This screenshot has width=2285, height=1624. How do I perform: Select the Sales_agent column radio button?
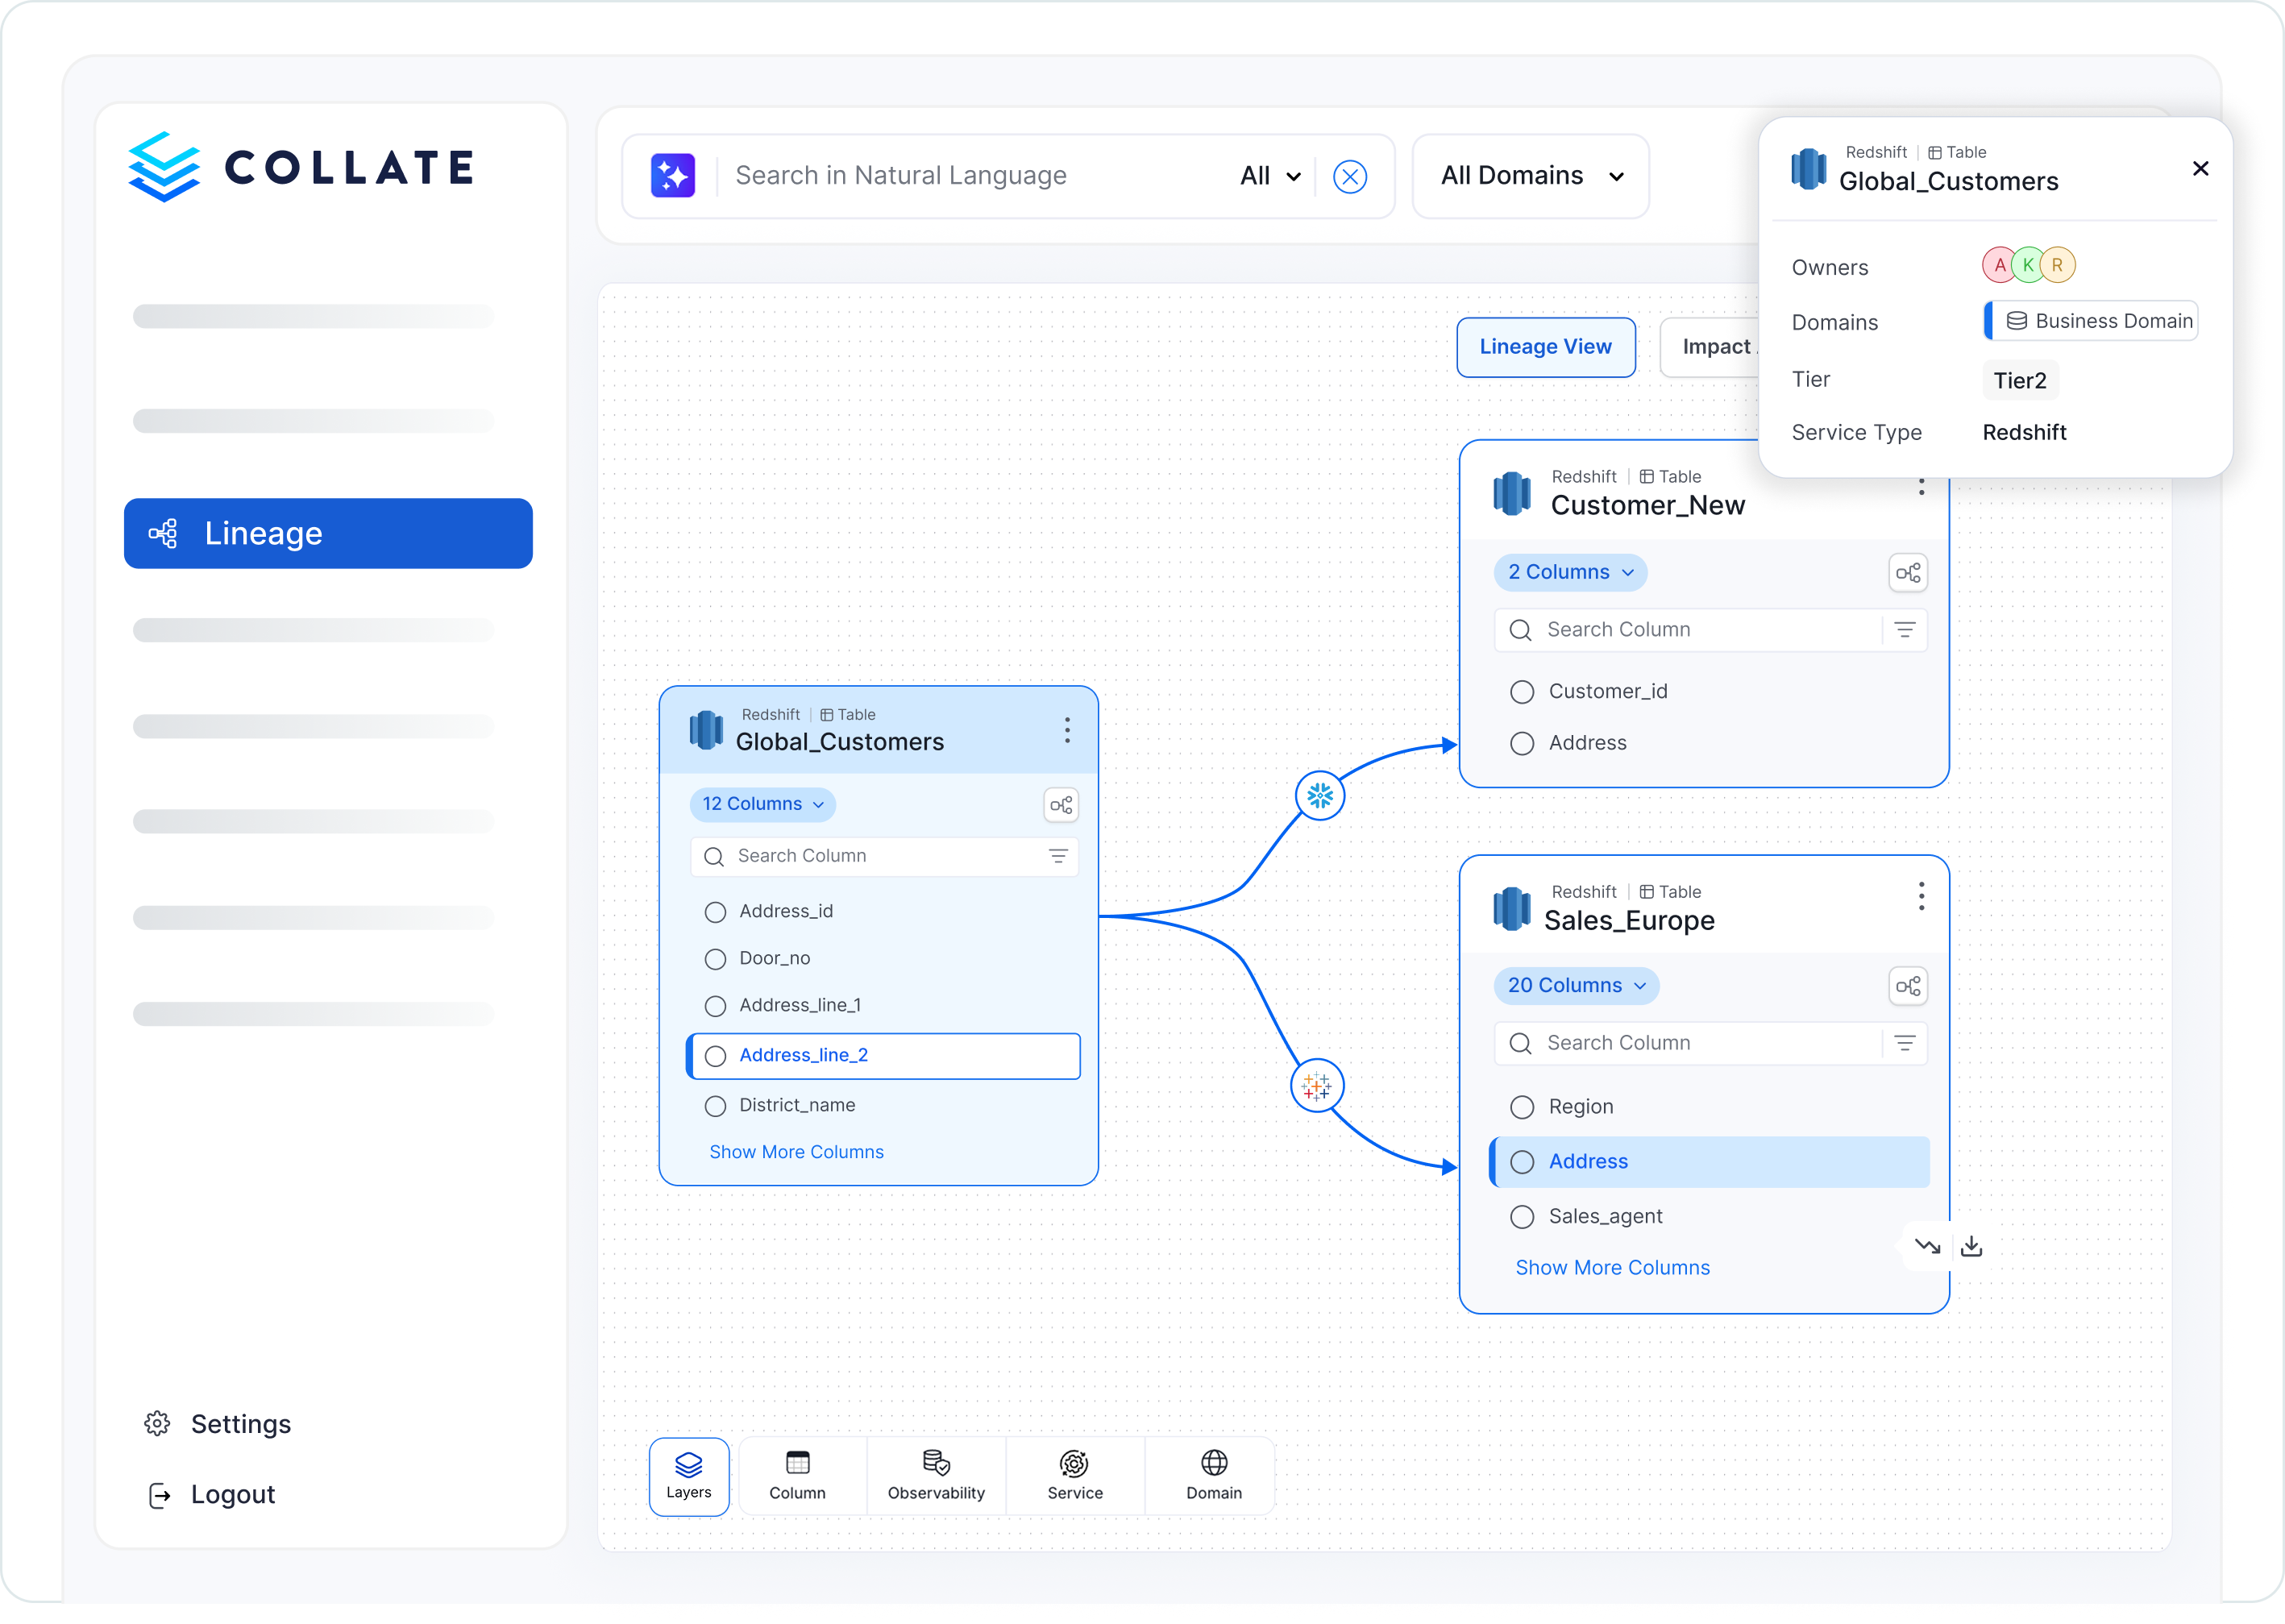click(1521, 1217)
